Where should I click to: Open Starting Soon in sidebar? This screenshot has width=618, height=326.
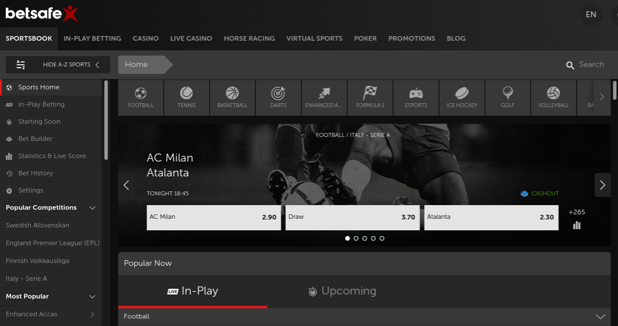coord(51,121)
